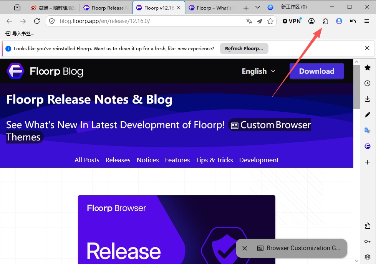Open the notes pencil panel in sidebar

(368, 115)
